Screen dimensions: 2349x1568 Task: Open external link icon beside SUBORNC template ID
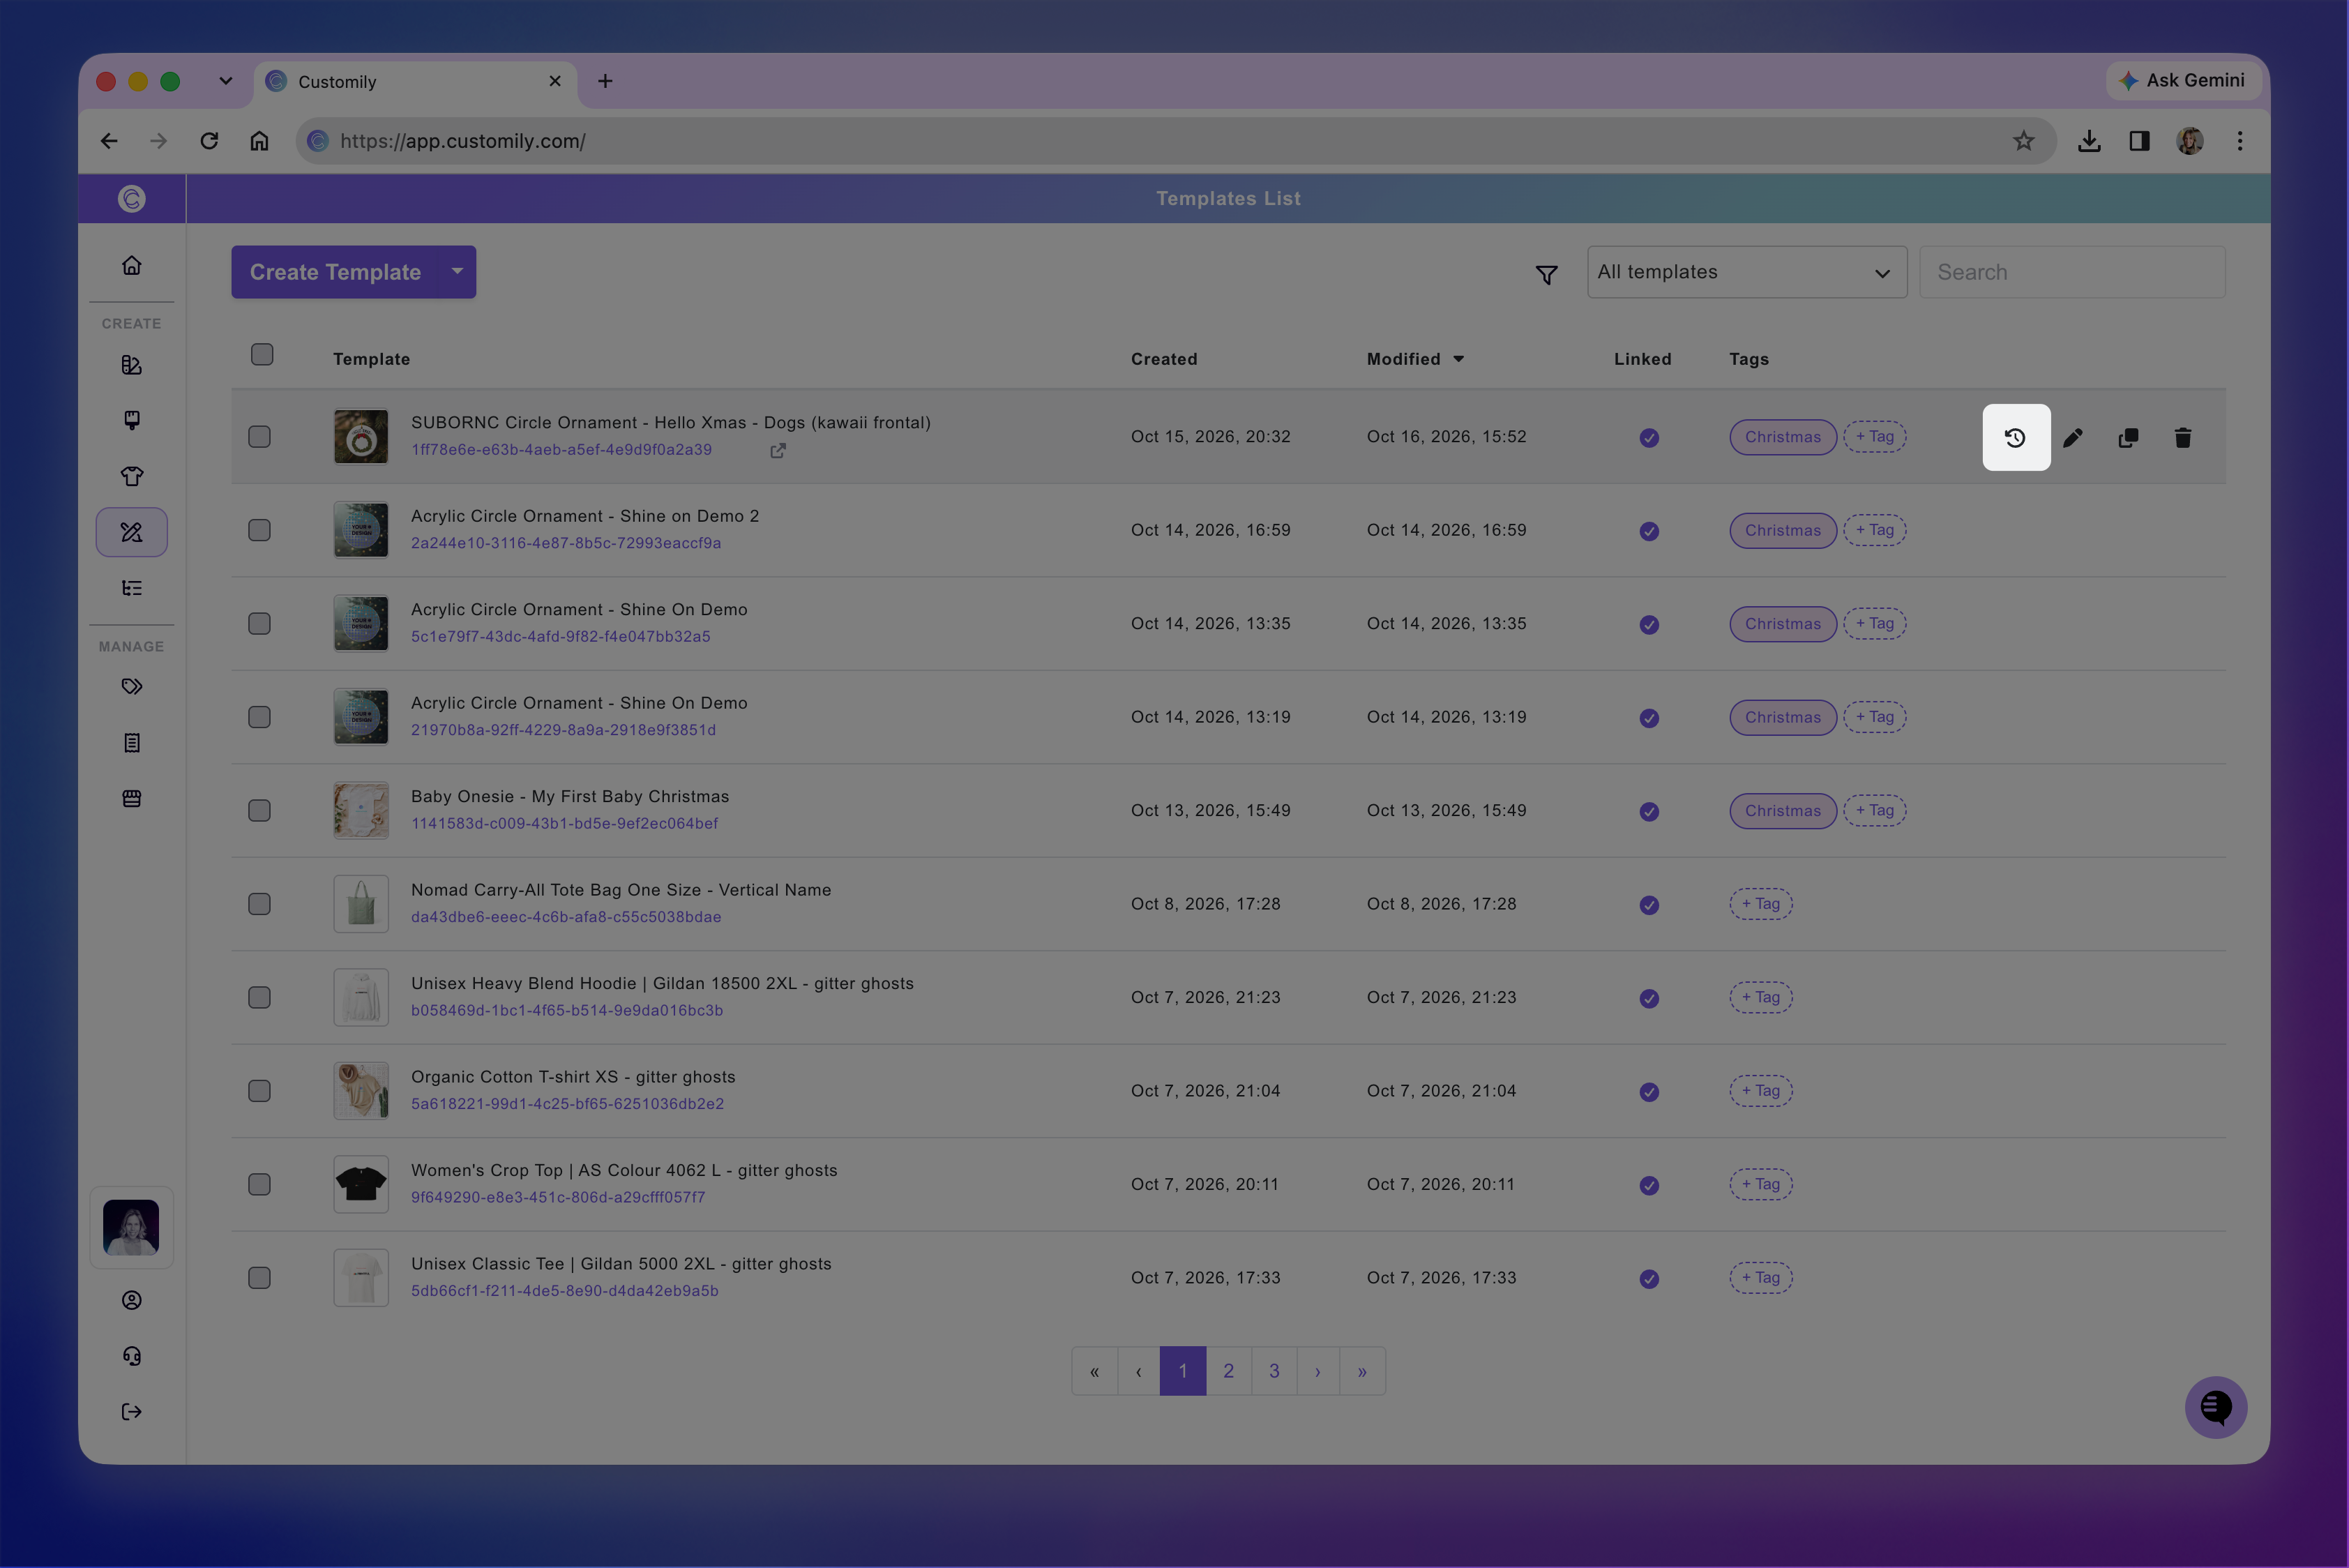[x=778, y=450]
